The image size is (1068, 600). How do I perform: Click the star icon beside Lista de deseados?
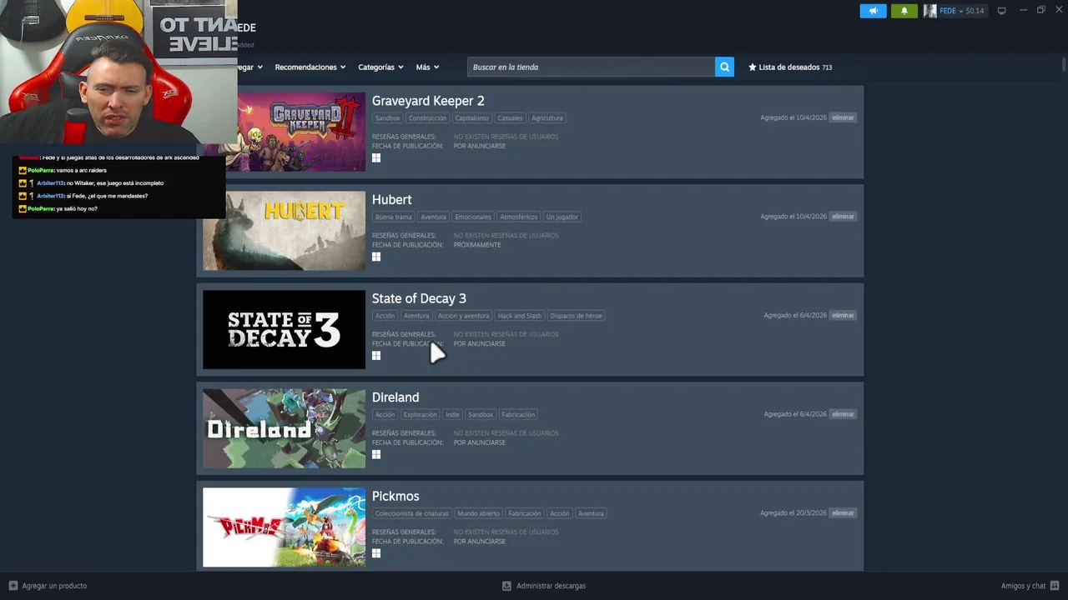click(x=752, y=67)
